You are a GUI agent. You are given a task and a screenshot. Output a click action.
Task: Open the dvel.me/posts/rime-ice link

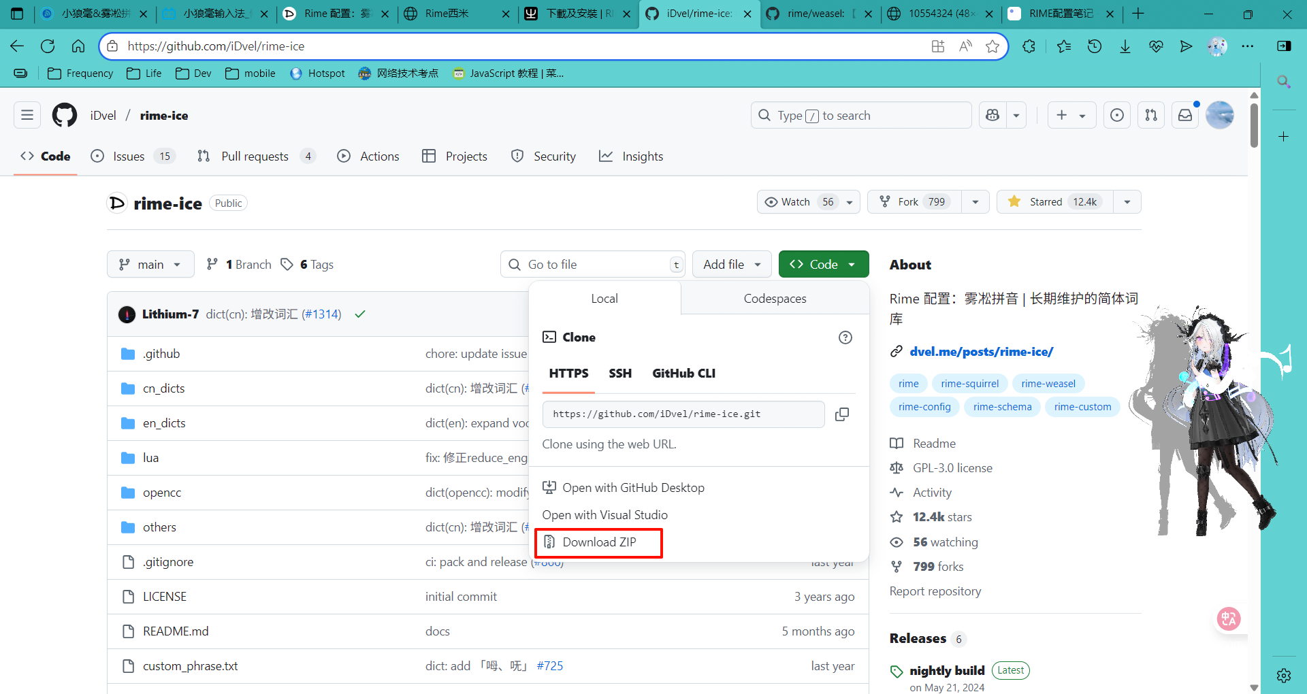point(981,352)
